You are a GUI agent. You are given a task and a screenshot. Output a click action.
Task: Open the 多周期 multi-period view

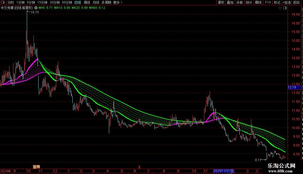[106, 2]
